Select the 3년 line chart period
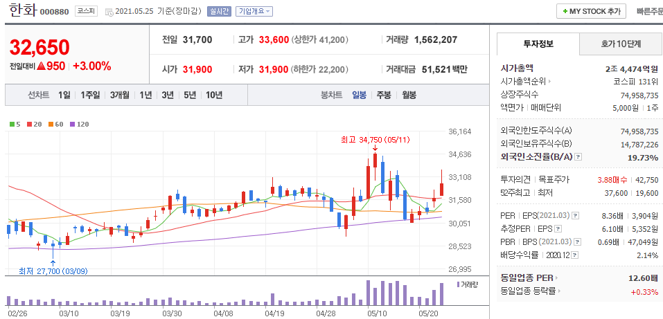 pyautogui.click(x=168, y=95)
